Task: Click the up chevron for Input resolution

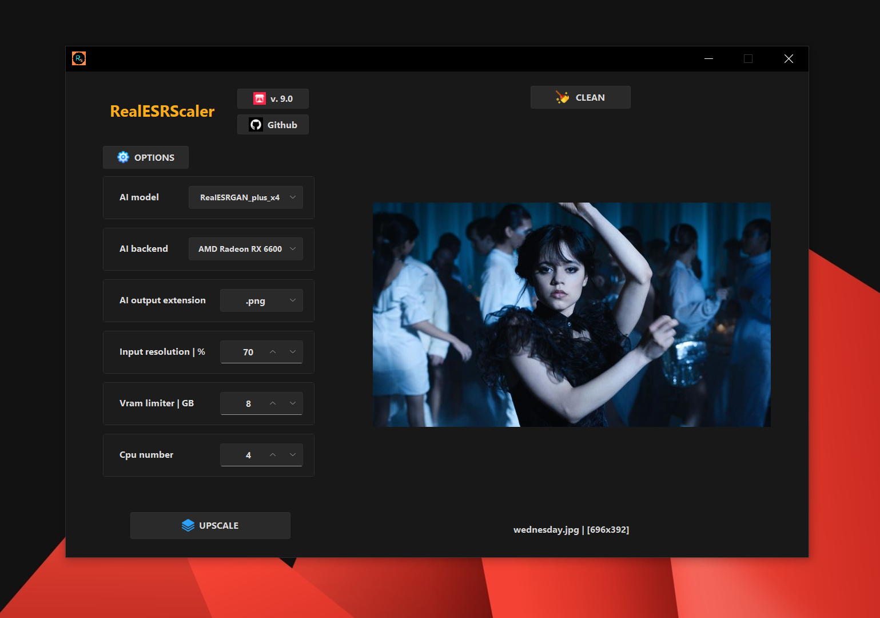Action: tap(273, 351)
